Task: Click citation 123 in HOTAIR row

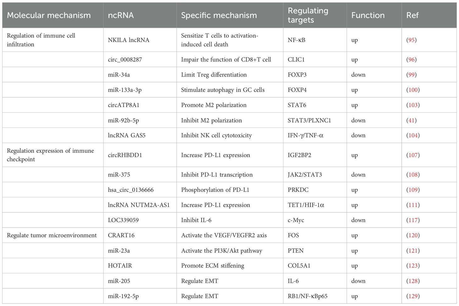Action: 413,265
